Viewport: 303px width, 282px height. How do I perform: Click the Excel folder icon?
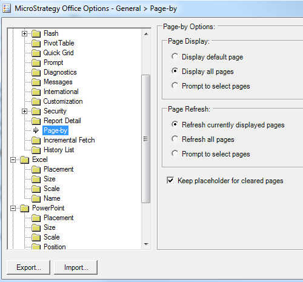point(25,159)
